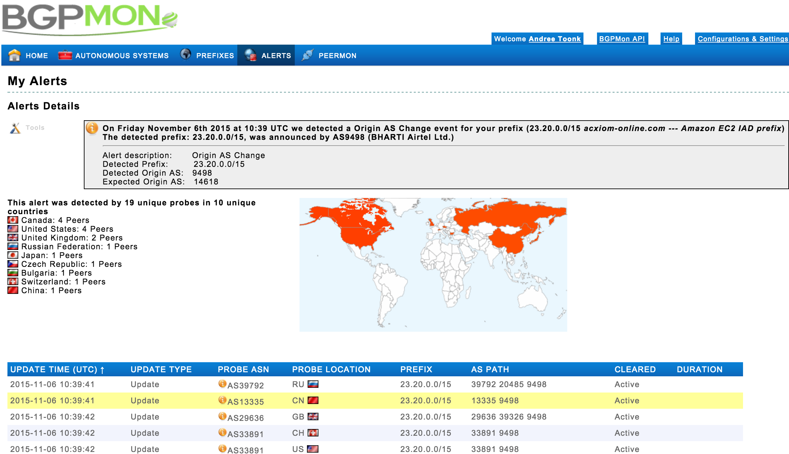Click the Russian flag in probe location

(x=313, y=384)
